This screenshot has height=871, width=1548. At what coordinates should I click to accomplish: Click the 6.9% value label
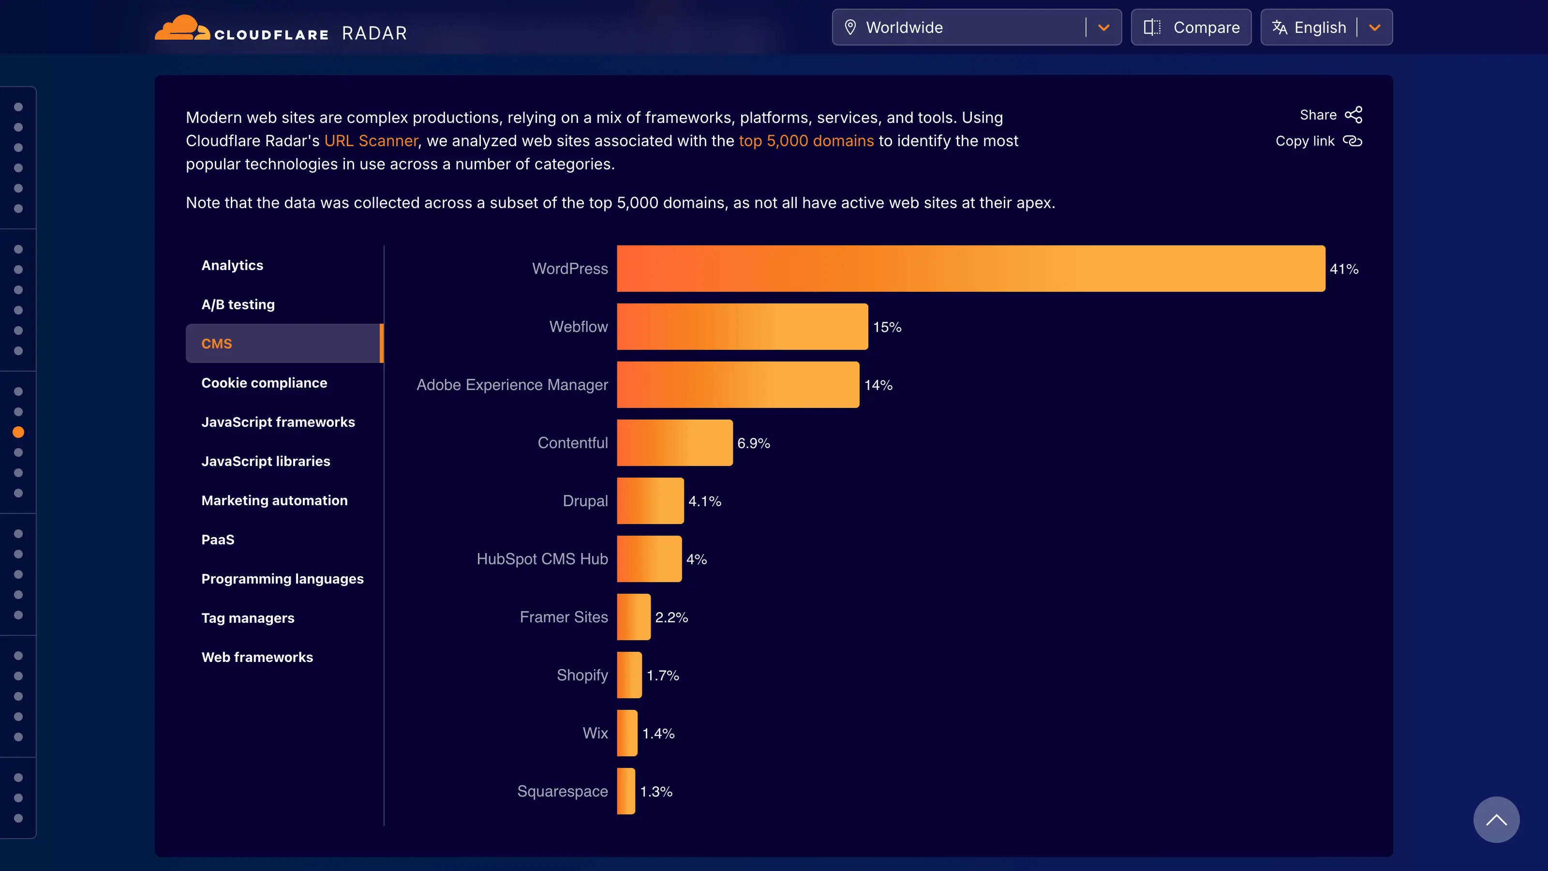point(754,443)
